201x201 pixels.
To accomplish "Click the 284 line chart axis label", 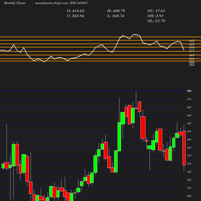I will click(x=191, y=65).
